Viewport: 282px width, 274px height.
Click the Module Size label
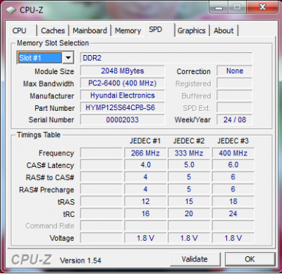[54, 71]
